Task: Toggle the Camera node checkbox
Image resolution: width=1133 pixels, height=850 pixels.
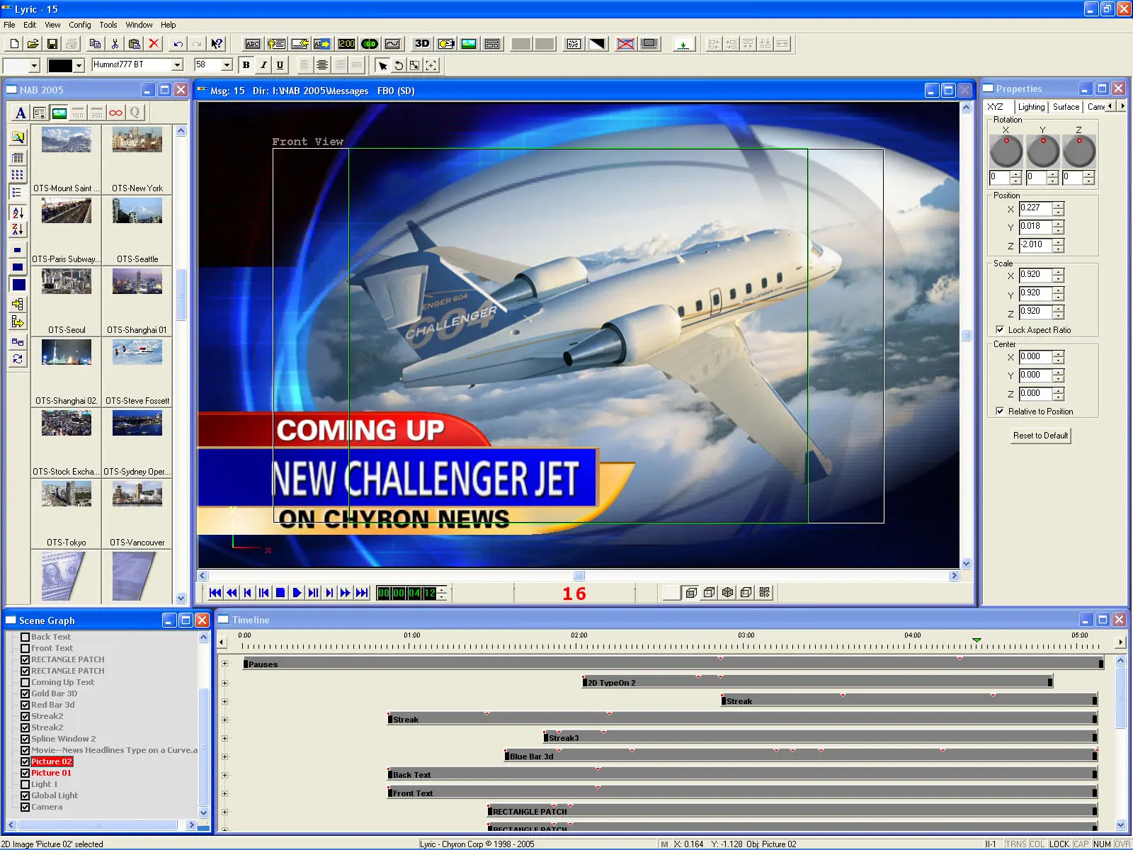Action: tap(25, 807)
